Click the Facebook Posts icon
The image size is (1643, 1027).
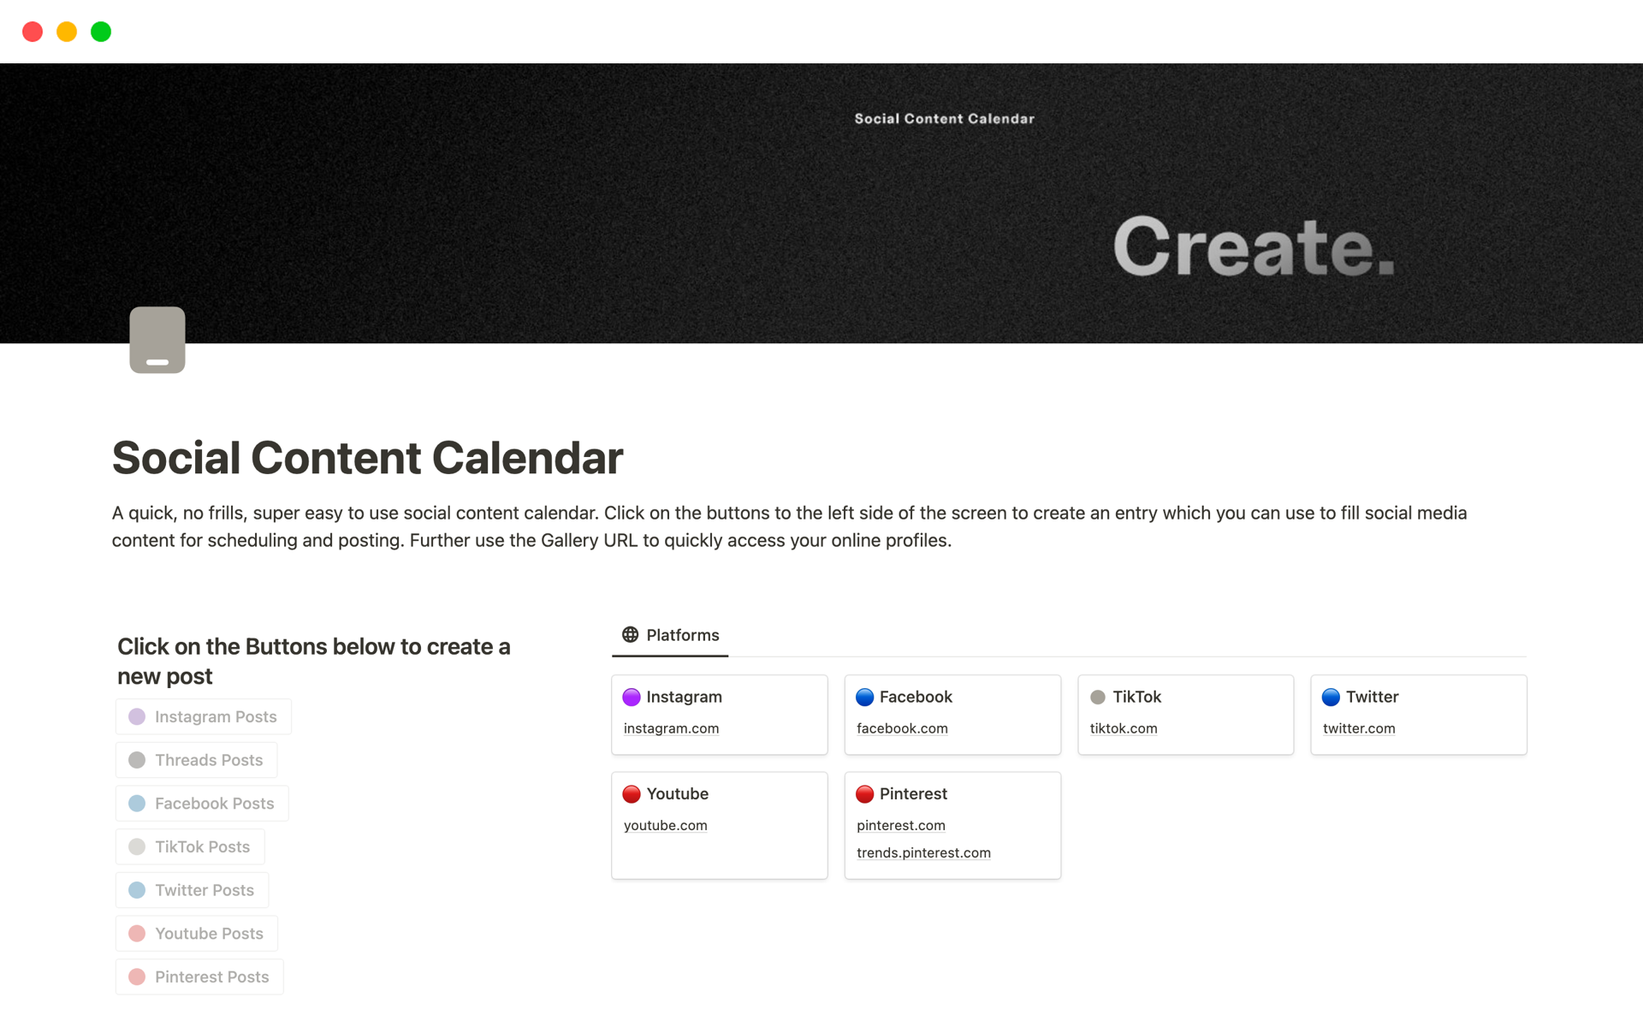pyautogui.click(x=135, y=804)
